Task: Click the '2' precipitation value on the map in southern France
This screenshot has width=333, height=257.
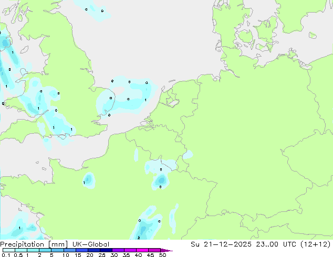Action: click(x=139, y=238)
